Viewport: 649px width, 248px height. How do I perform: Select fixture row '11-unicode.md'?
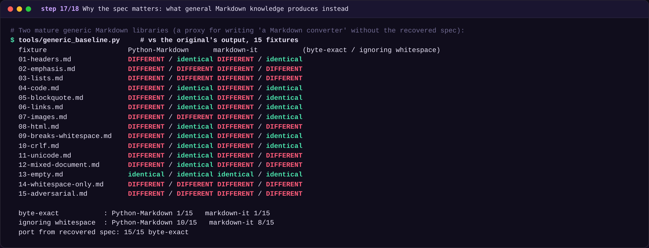tap(160, 155)
